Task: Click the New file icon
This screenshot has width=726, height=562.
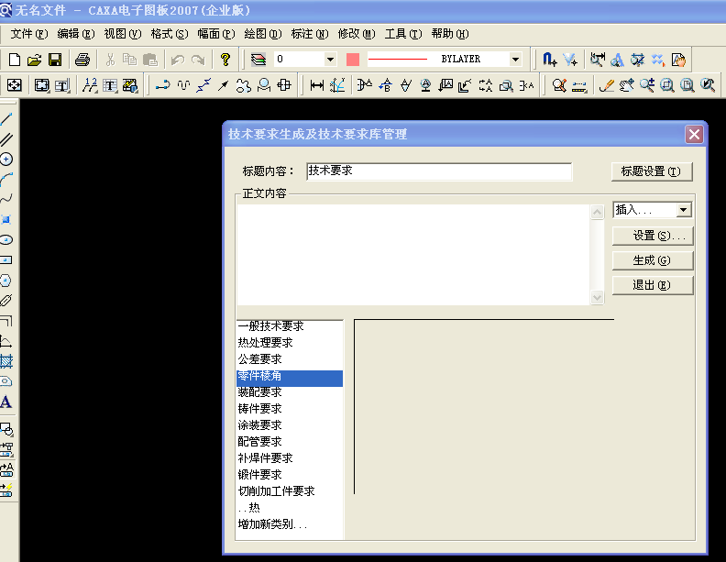Action: click(15, 60)
